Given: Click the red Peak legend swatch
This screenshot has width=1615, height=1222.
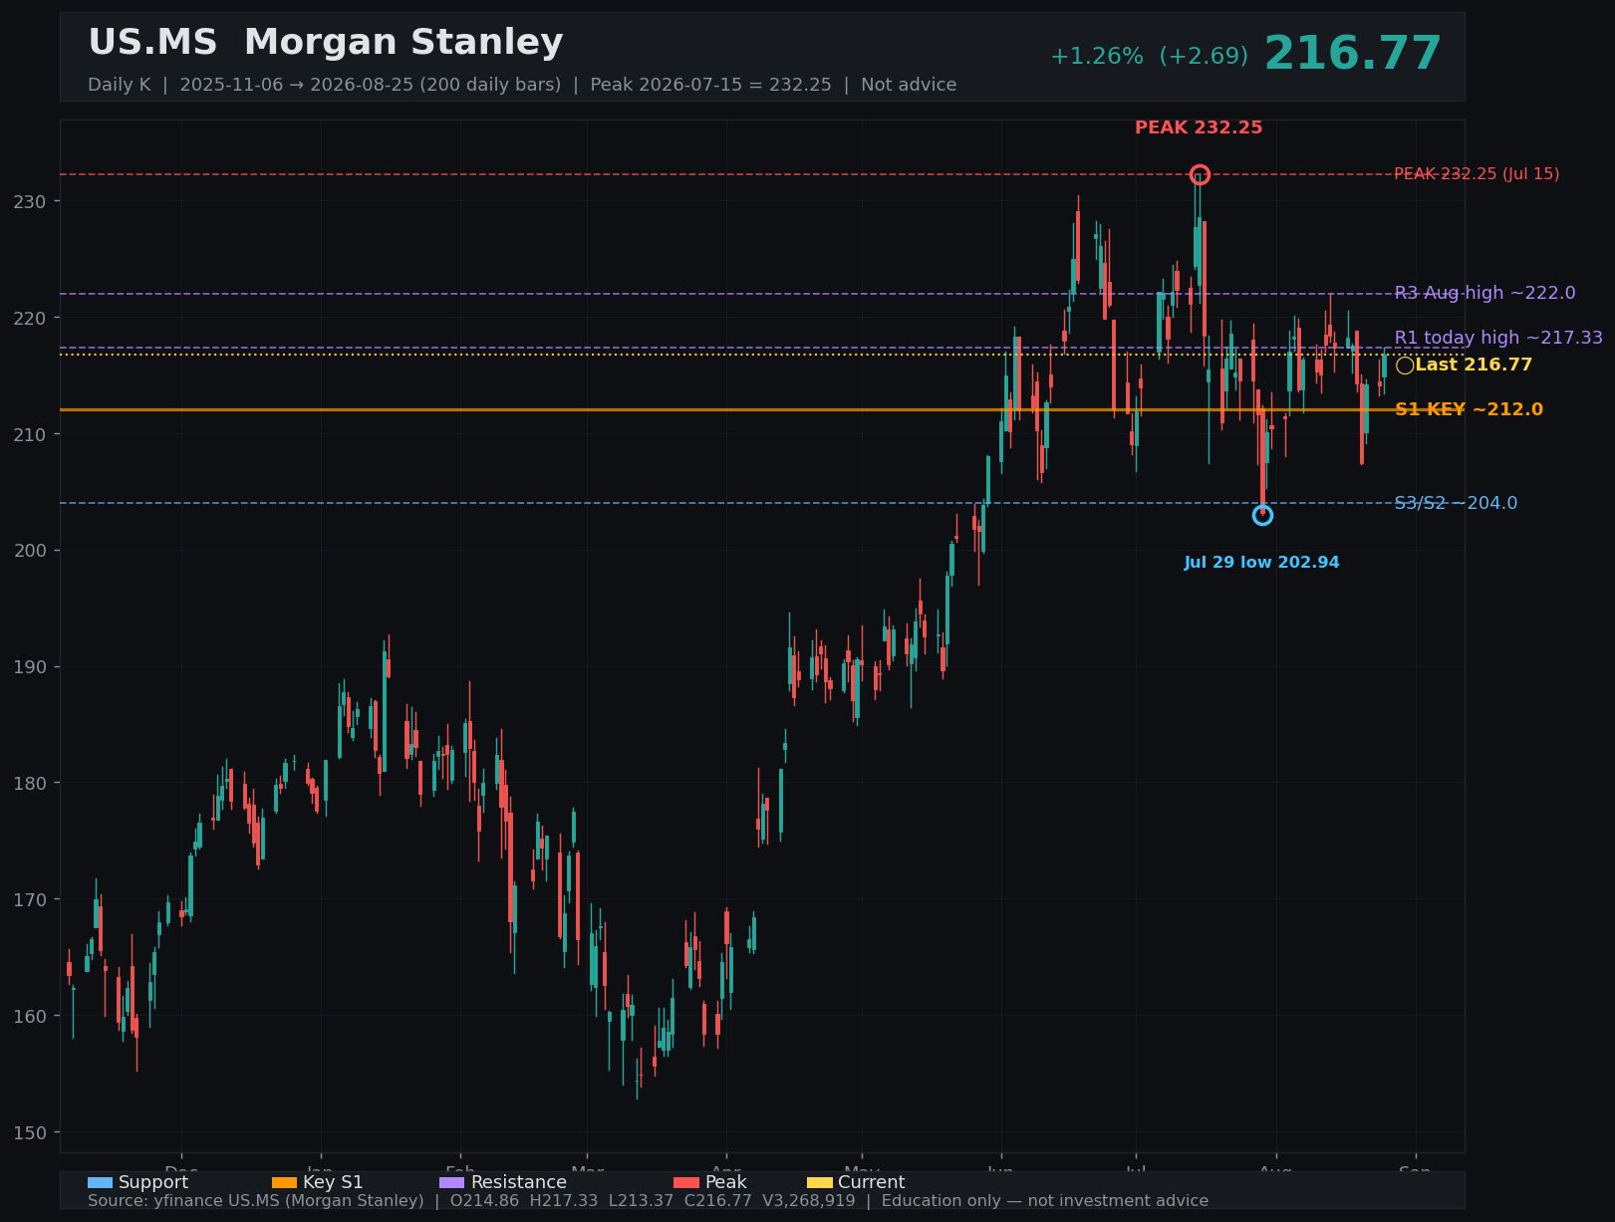Looking at the screenshot, I should pyautogui.click(x=686, y=1182).
